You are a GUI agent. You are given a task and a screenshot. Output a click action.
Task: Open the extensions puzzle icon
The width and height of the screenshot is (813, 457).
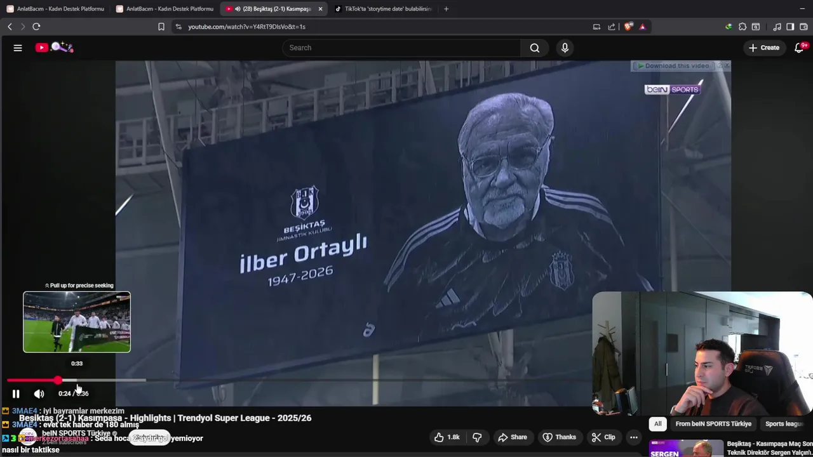point(742,27)
